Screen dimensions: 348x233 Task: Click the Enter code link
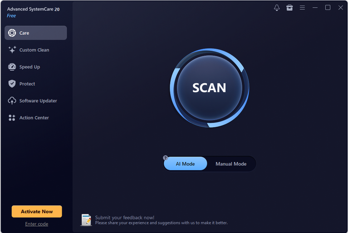(x=37, y=224)
